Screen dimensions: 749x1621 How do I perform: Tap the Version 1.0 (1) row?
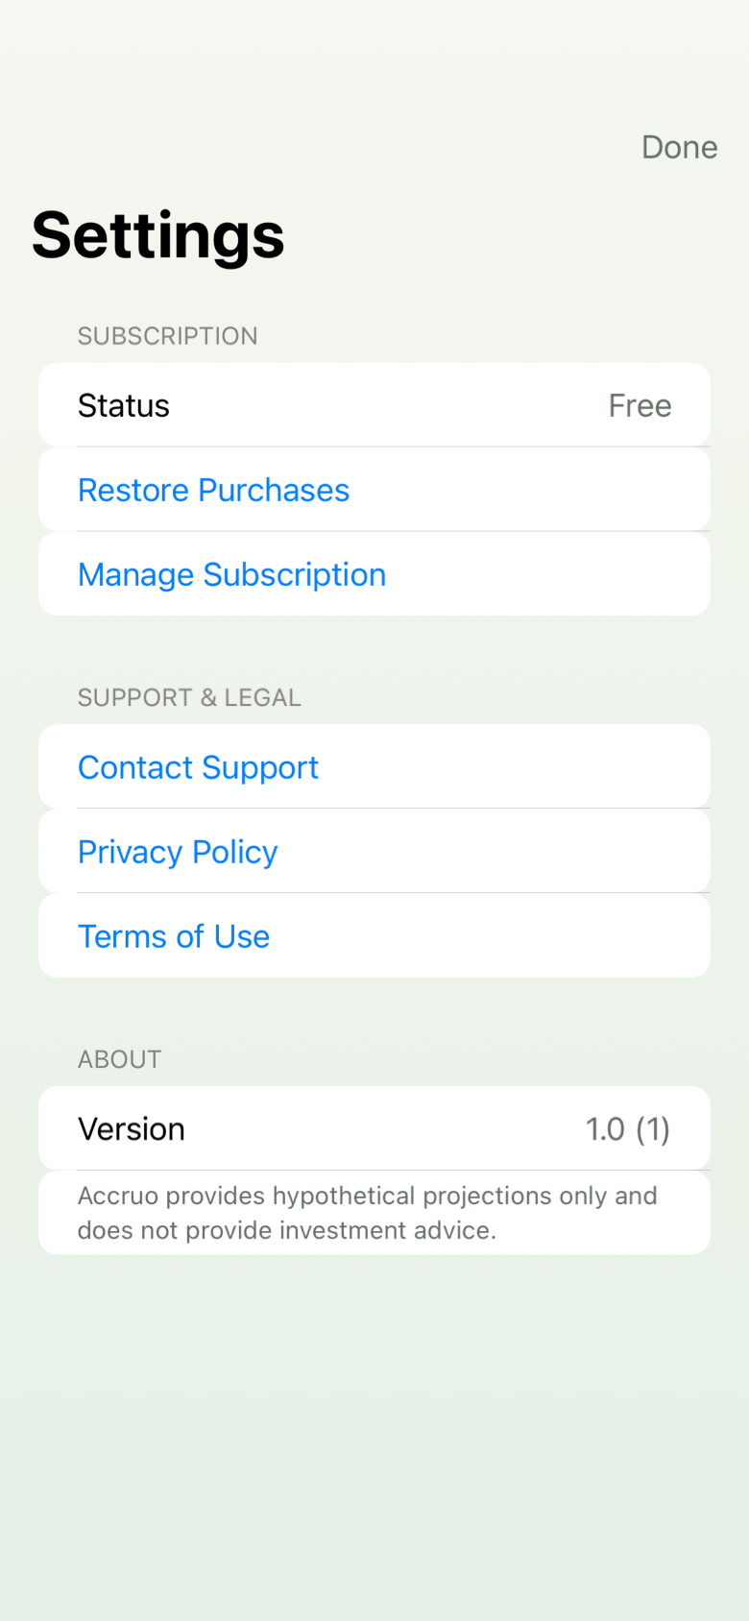pyautogui.click(x=374, y=1128)
